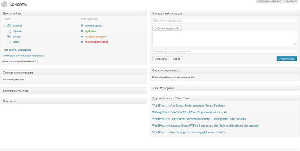This screenshot has height=151, width=300.
Task: Open the Помощь help dropdown
Action: pos(291,1)
